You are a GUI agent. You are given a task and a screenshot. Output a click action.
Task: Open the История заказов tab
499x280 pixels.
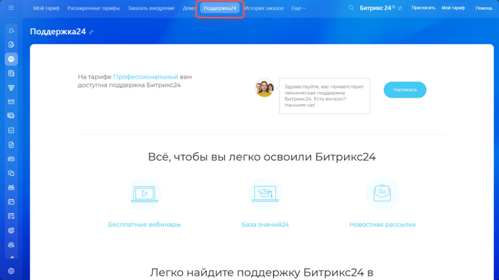tap(264, 8)
